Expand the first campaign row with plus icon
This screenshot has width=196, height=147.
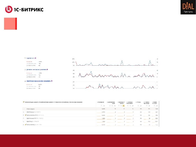[23, 112]
